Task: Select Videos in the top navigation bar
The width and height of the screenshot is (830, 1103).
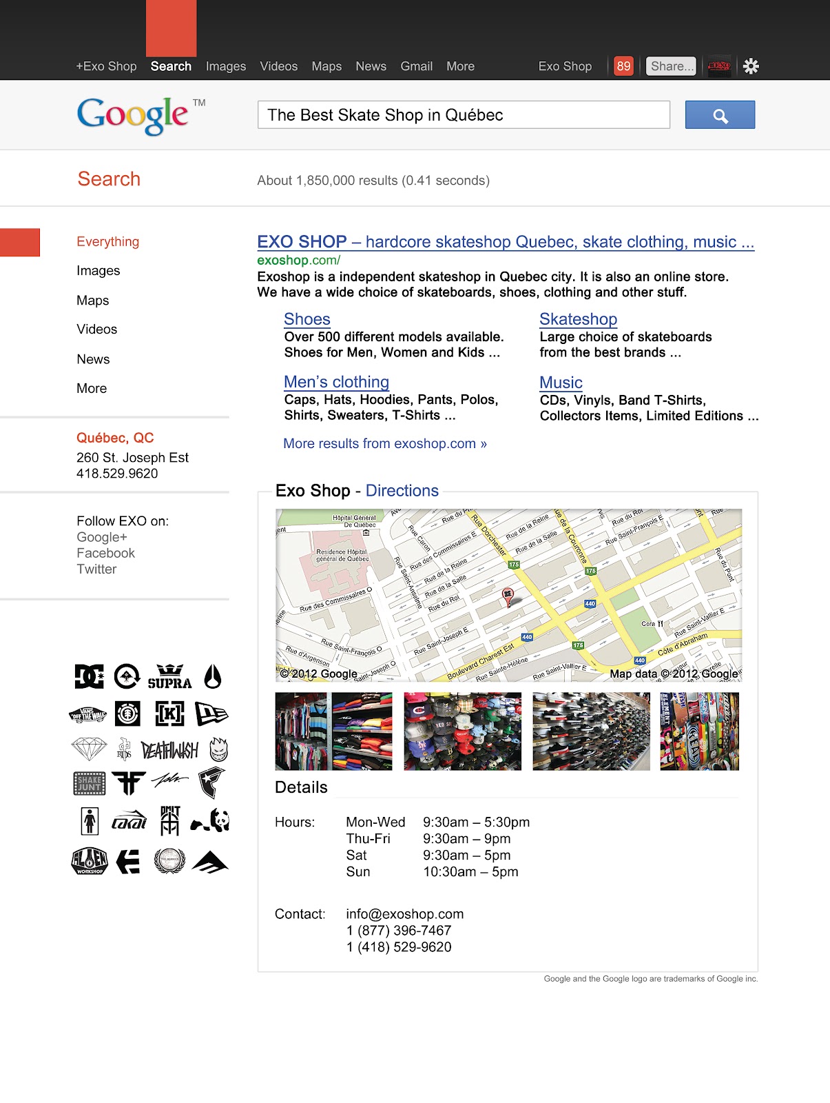Action: click(279, 66)
